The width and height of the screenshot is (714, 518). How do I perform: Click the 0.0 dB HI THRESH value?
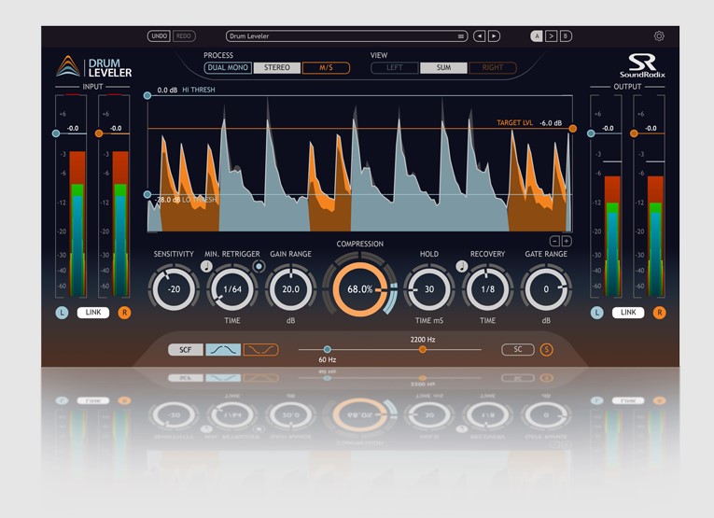coord(167,91)
